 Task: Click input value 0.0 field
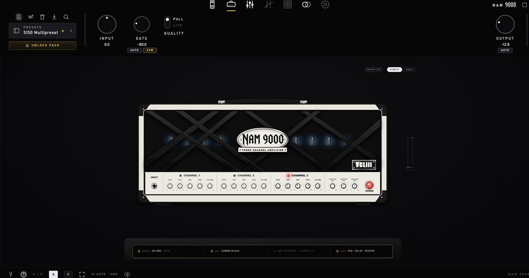coord(107,45)
